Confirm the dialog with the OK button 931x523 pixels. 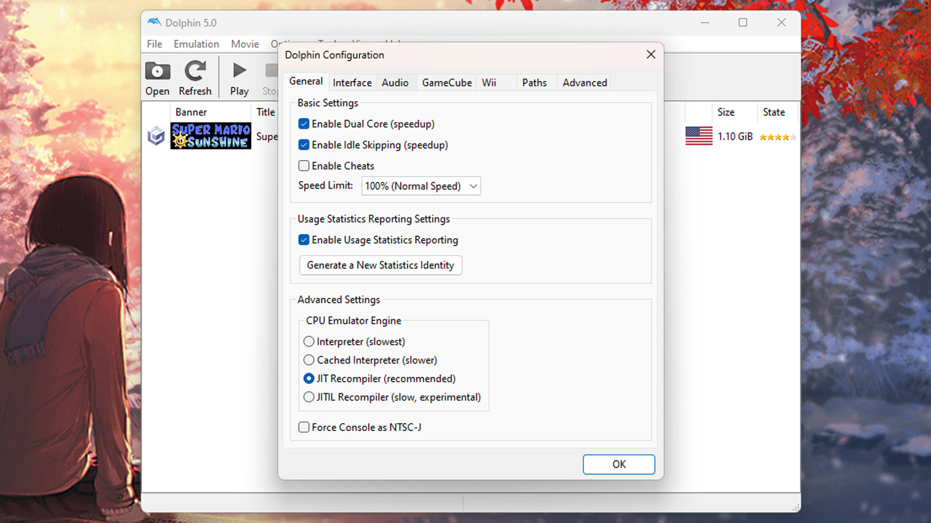point(619,464)
